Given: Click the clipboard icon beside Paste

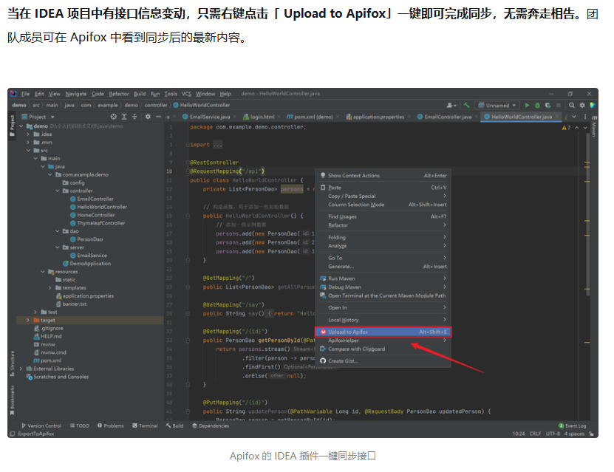Looking at the screenshot, I should pyautogui.click(x=323, y=188).
